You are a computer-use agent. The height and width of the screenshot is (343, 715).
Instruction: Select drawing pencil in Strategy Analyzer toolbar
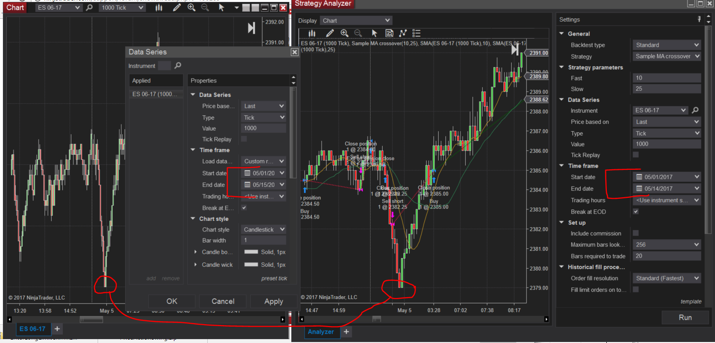point(330,33)
